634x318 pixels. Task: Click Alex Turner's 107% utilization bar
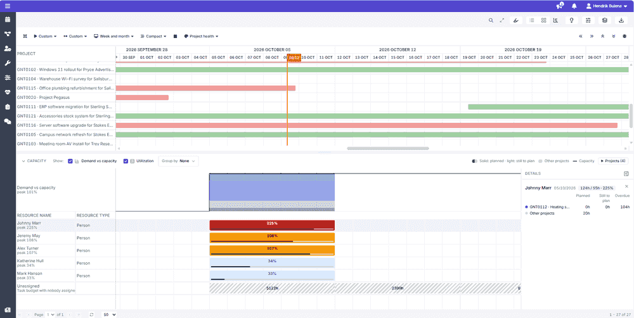pos(272,250)
